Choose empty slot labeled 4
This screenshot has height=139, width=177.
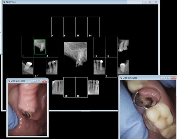pos(58,27)
